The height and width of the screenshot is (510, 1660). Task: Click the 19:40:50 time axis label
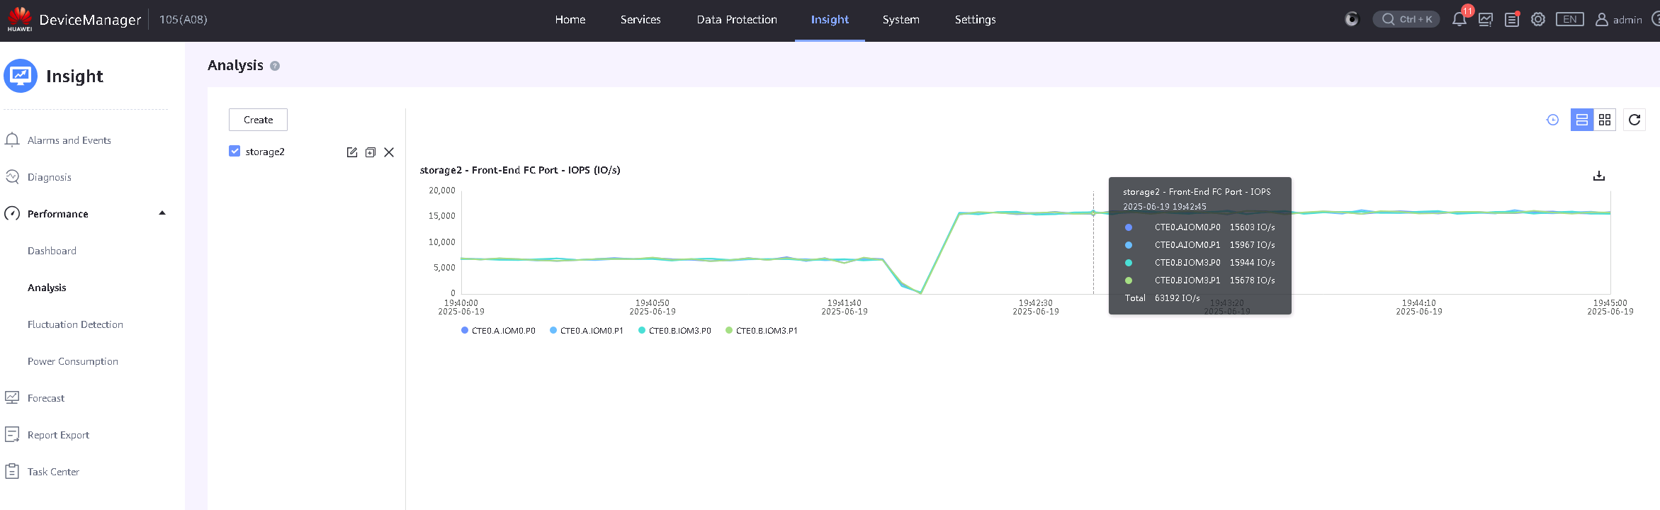tap(653, 307)
